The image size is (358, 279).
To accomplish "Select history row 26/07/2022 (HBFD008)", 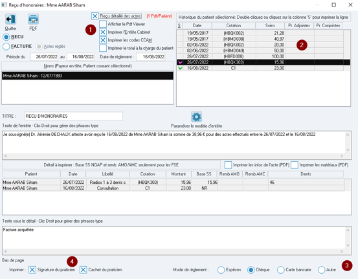I will pos(260,56).
